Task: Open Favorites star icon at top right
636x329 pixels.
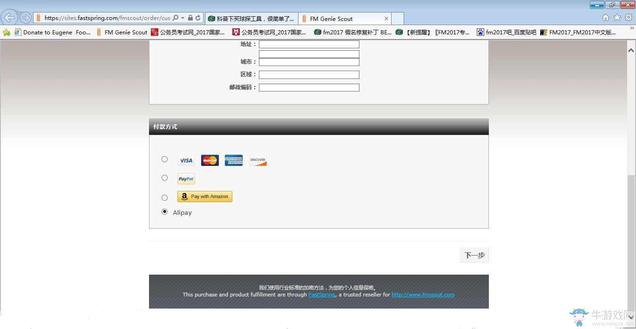Action: [617, 18]
